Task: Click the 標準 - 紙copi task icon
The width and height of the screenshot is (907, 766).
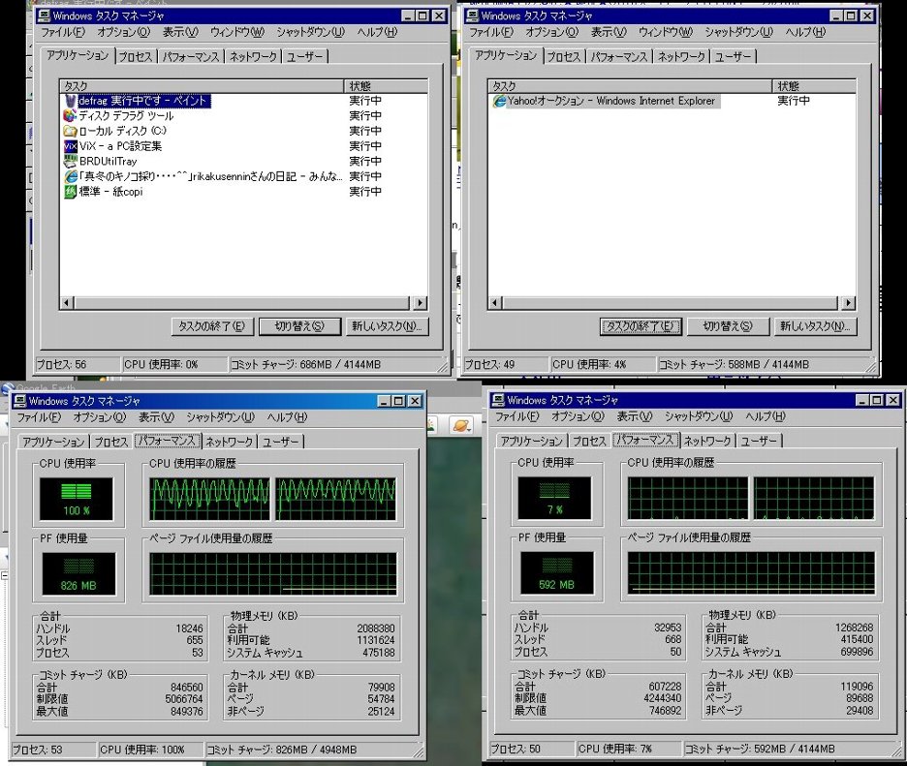Action: [x=70, y=192]
